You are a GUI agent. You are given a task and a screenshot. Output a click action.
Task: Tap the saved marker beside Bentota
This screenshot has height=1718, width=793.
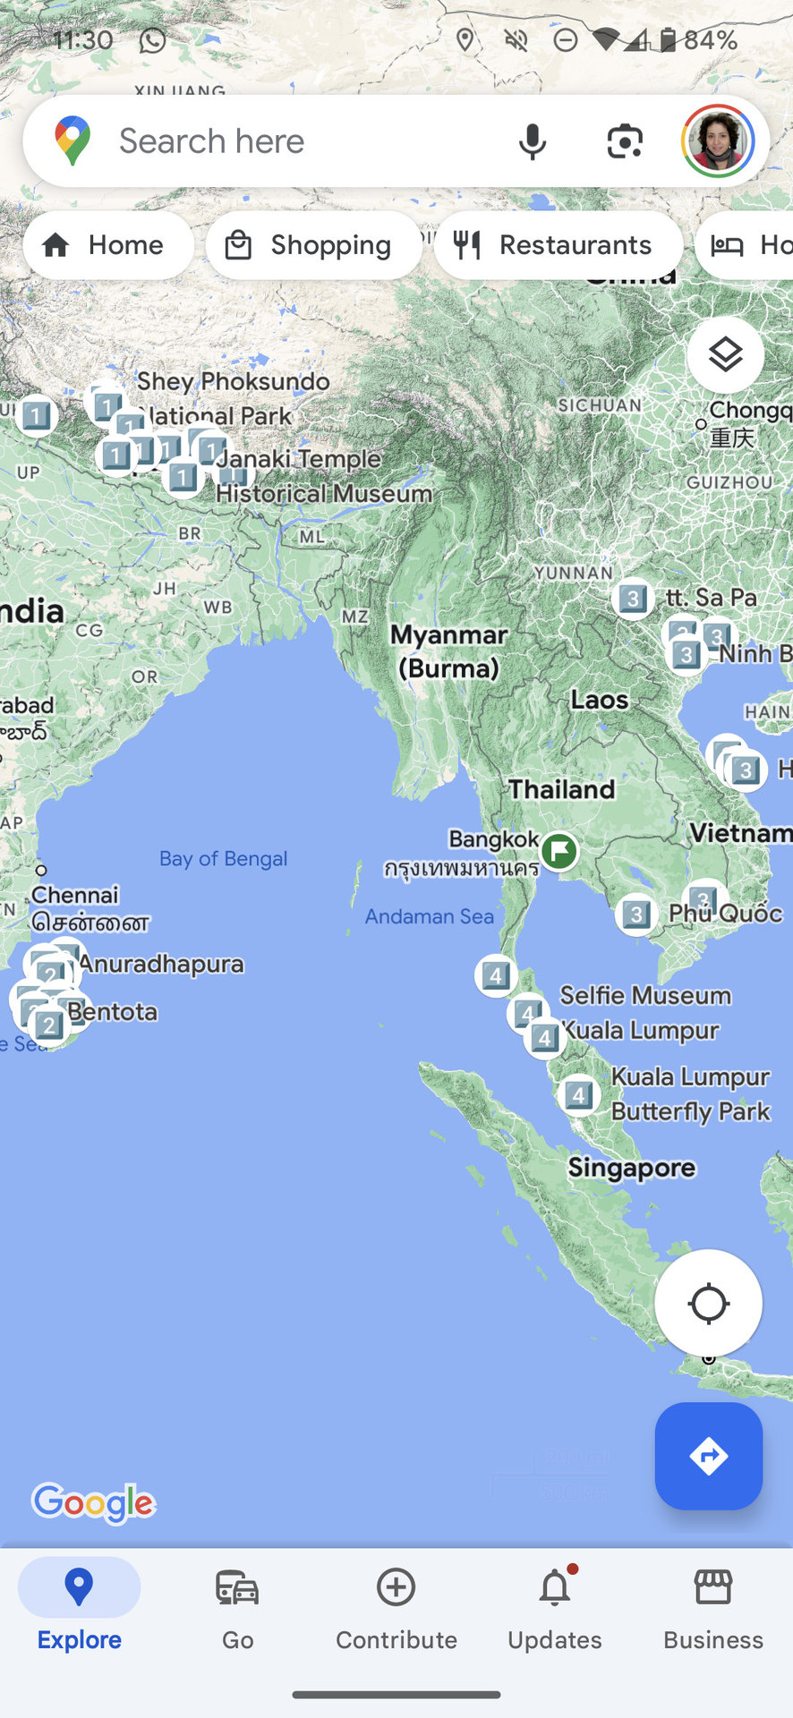49,1025
